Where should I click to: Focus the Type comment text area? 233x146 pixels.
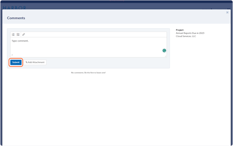point(89,46)
